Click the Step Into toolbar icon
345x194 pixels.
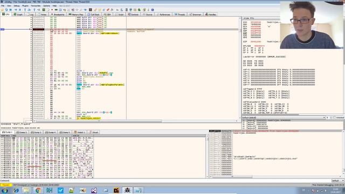pos(25,10)
